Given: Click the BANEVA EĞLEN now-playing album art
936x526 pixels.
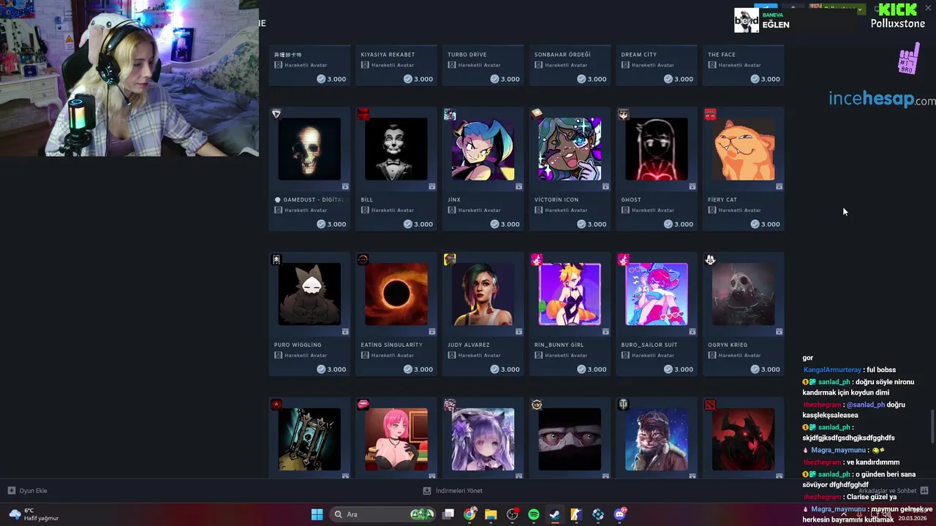Looking at the screenshot, I should 747,20.
